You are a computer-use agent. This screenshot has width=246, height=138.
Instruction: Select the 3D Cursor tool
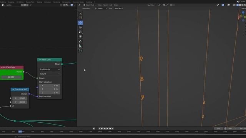click(x=80, y=18)
